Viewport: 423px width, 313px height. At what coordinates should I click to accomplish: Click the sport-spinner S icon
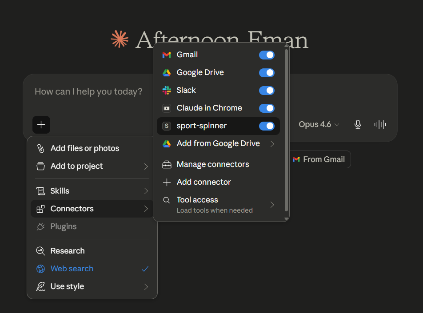pos(167,126)
